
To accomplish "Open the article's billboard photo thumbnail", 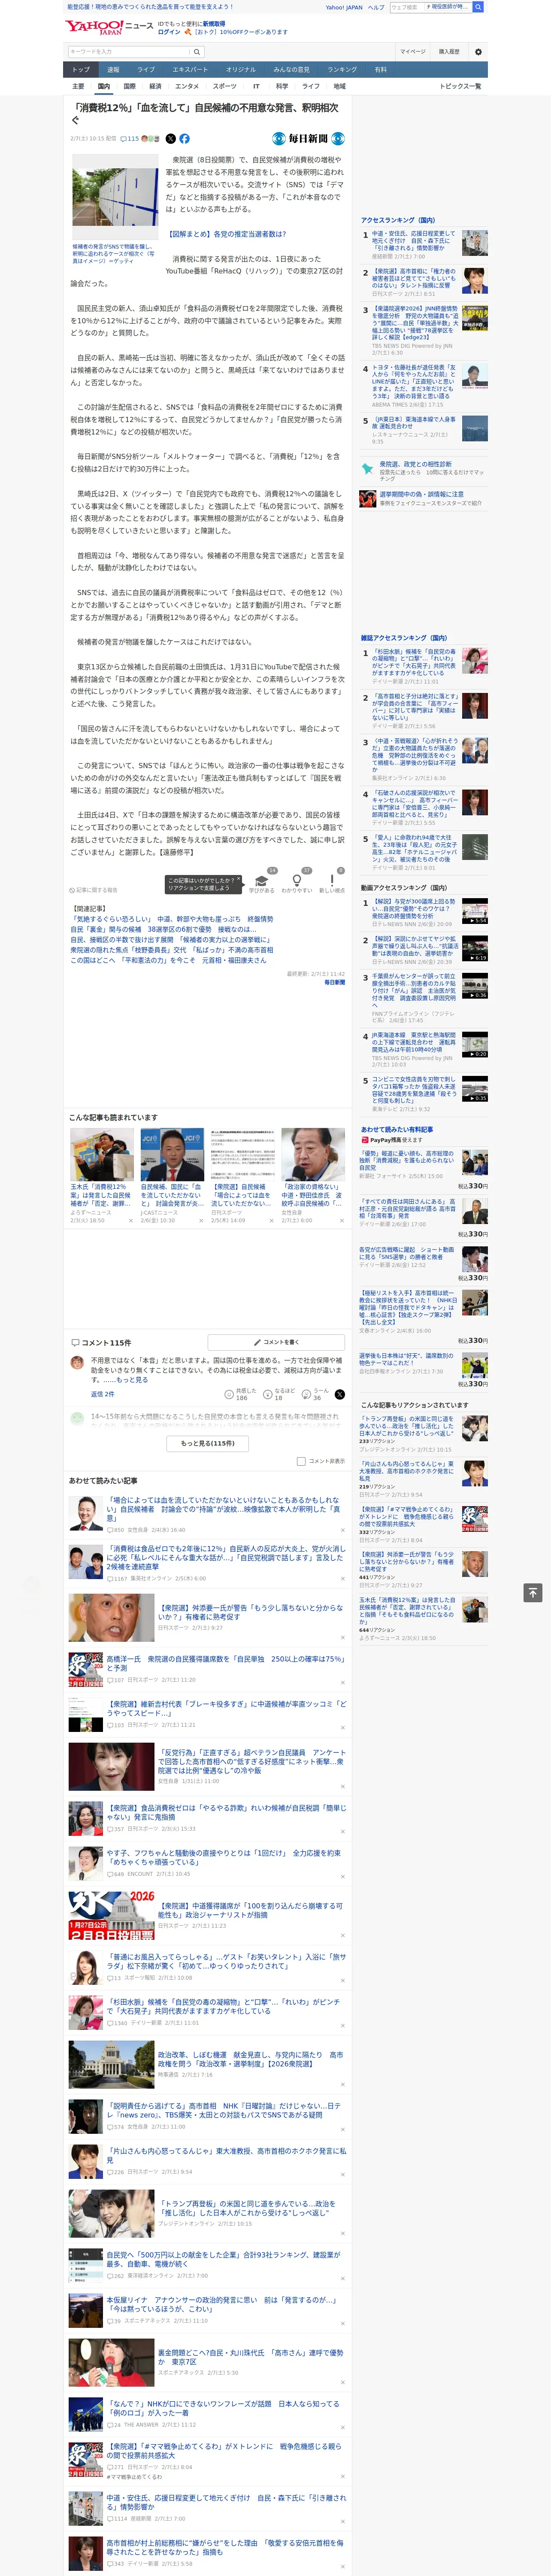I will tap(114, 197).
